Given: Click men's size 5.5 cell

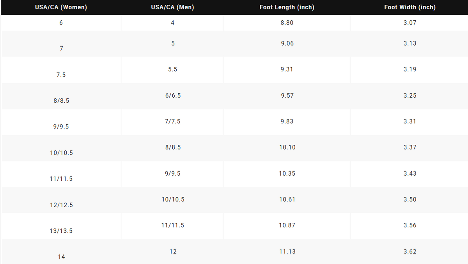Looking at the screenshot, I should click(x=173, y=69).
